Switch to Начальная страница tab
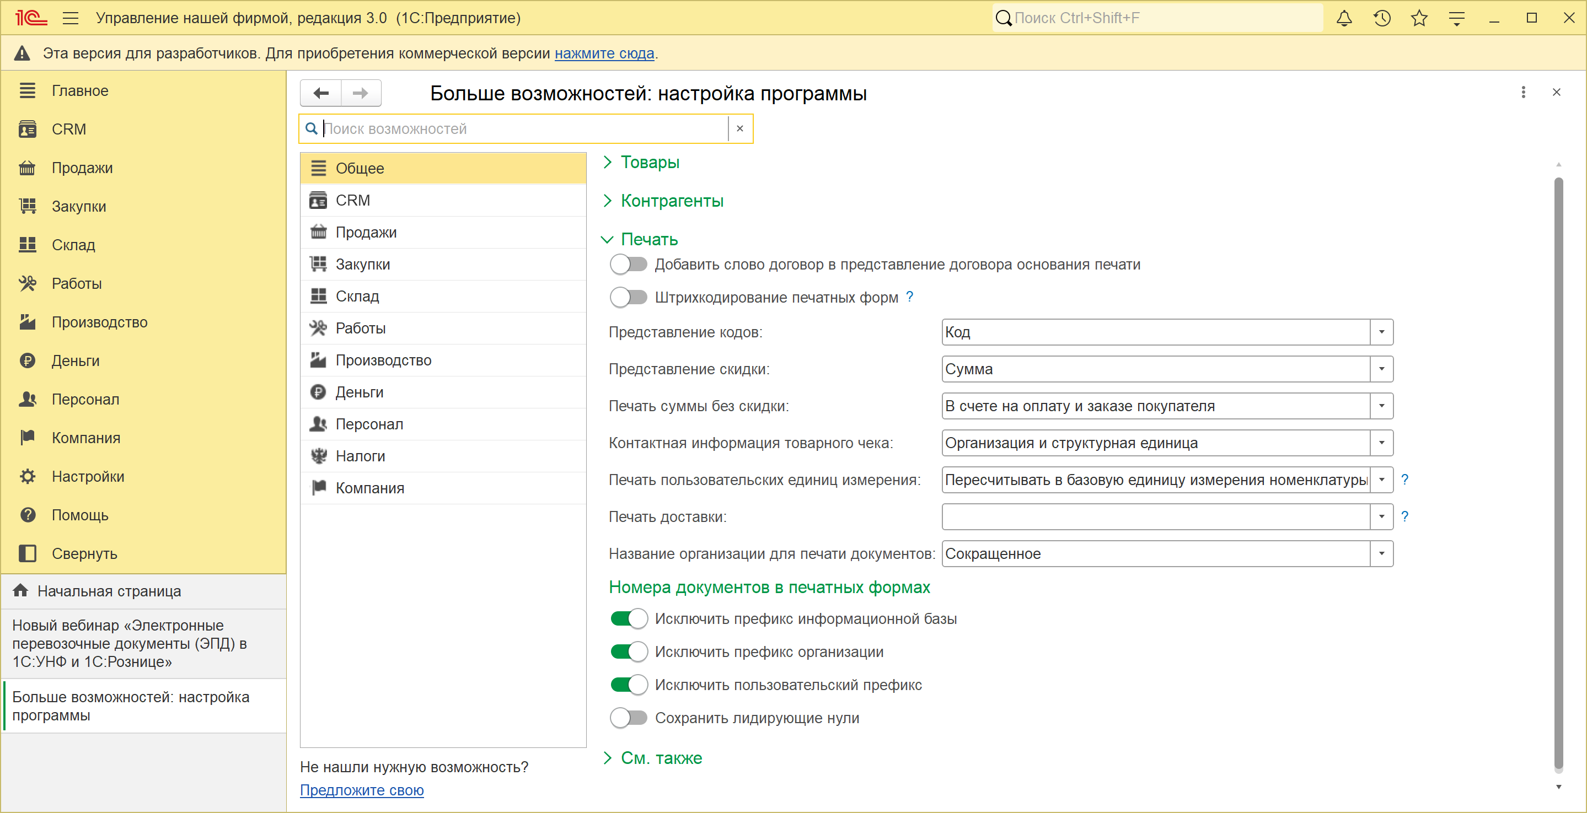The width and height of the screenshot is (1587, 813). tap(143, 591)
